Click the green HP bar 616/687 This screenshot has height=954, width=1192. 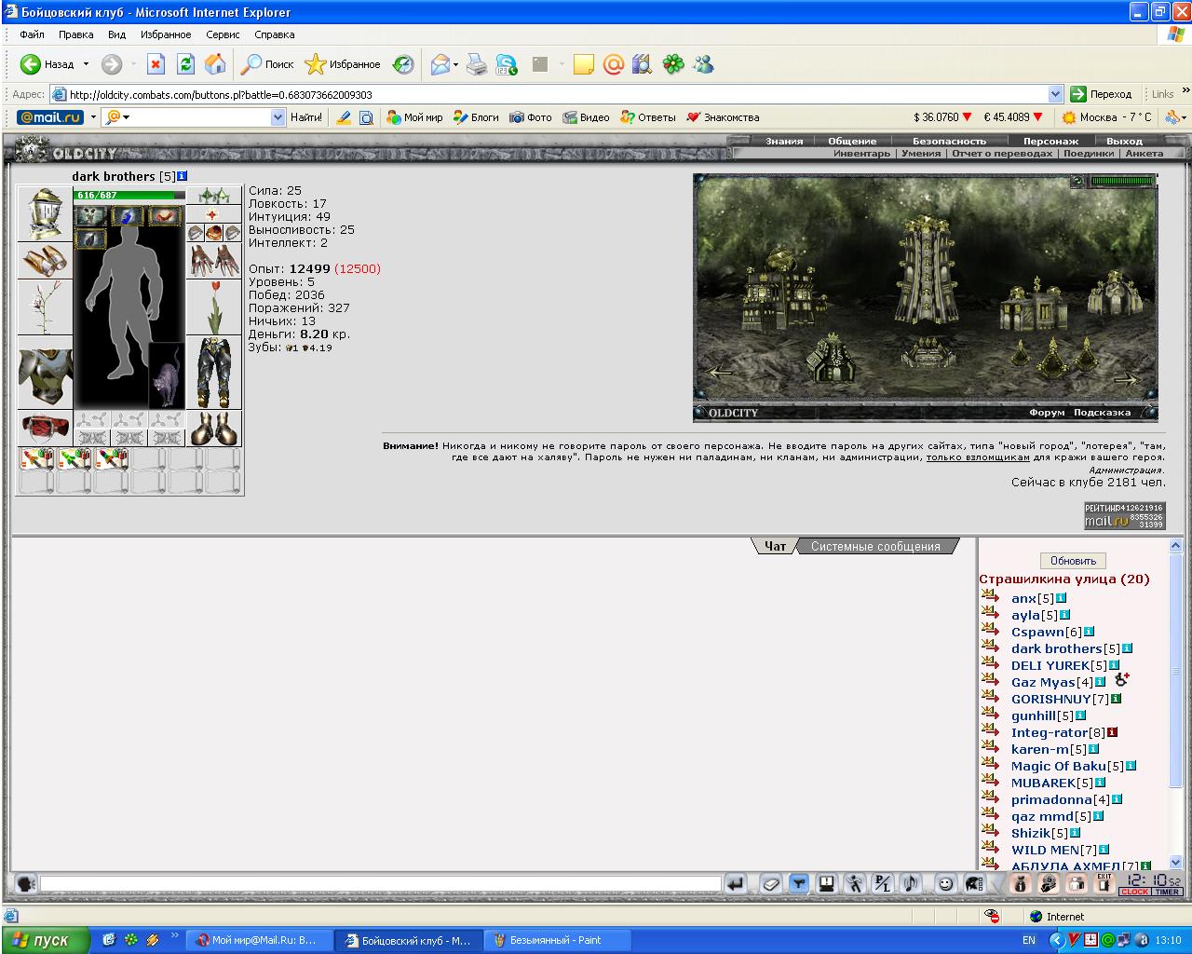[129, 196]
